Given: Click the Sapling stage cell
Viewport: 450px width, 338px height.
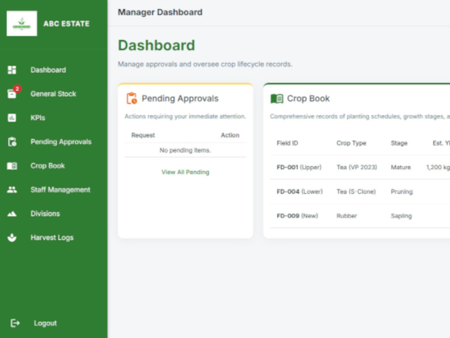Looking at the screenshot, I should click(401, 216).
